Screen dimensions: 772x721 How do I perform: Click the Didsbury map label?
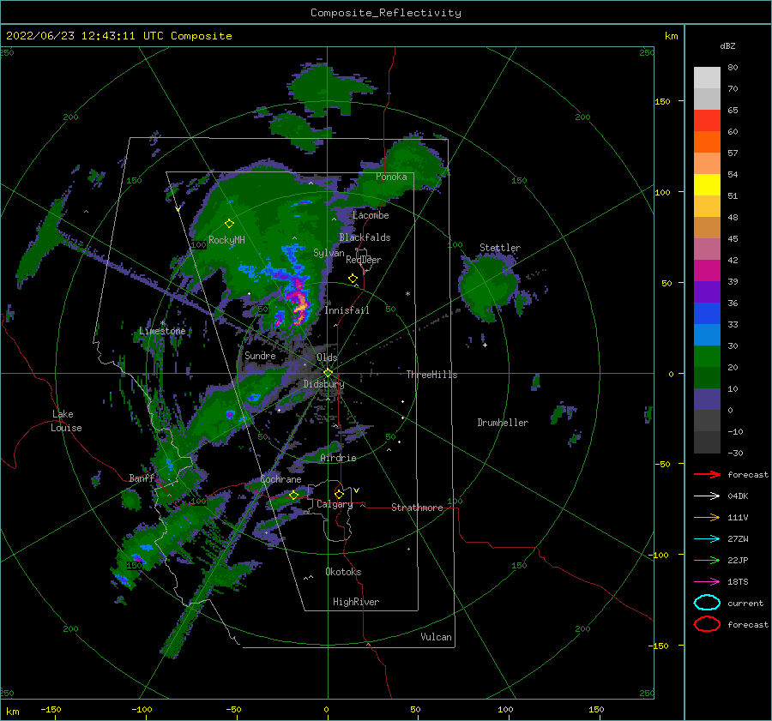point(323,384)
